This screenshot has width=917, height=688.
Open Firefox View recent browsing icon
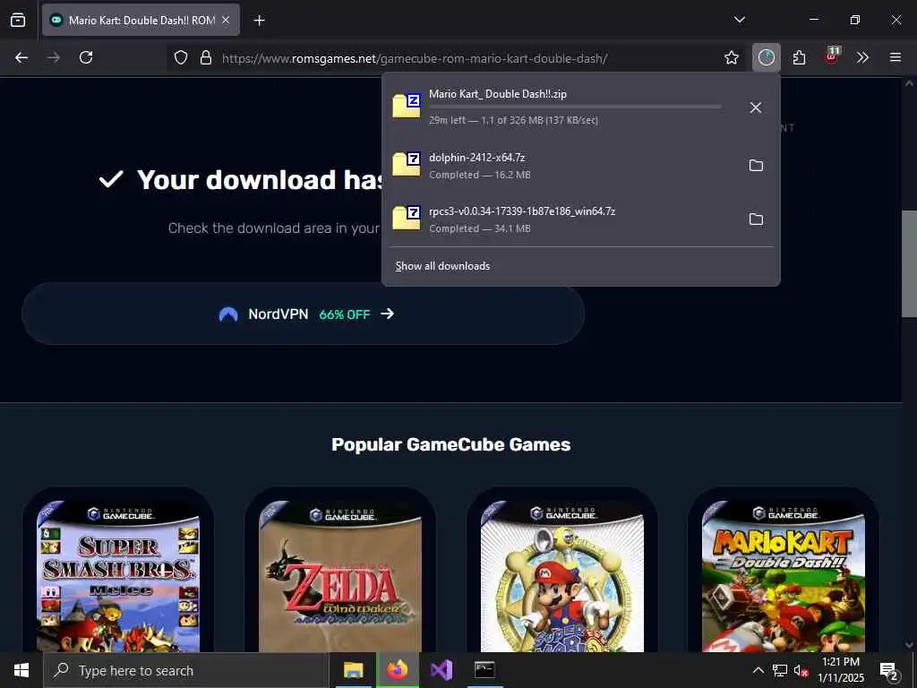(18, 20)
